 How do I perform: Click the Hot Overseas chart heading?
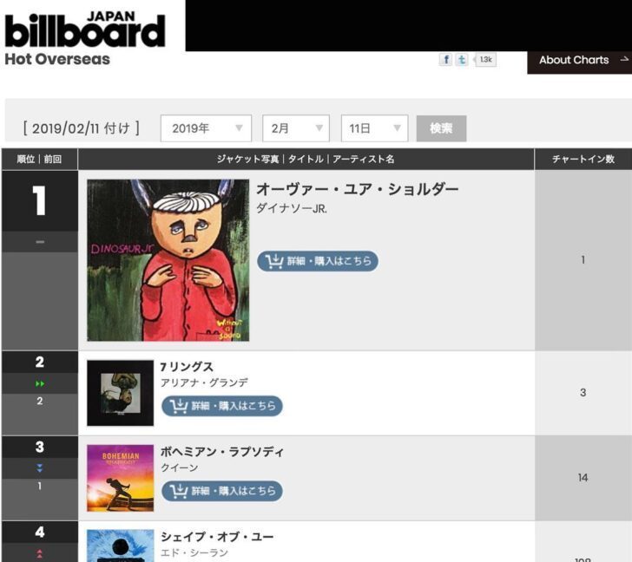(x=57, y=59)
